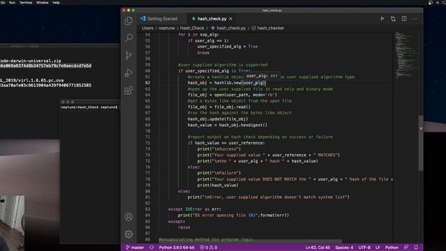Open the Extensions view
The image size is (446, 251).
click(x=128, y=91)
